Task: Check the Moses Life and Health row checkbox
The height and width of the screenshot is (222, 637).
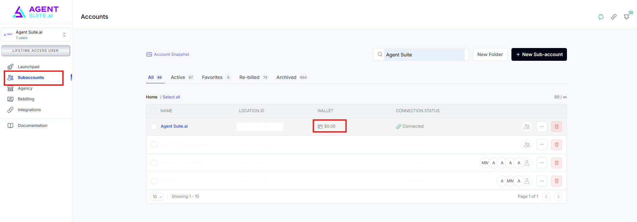Action: pos(154,163)
